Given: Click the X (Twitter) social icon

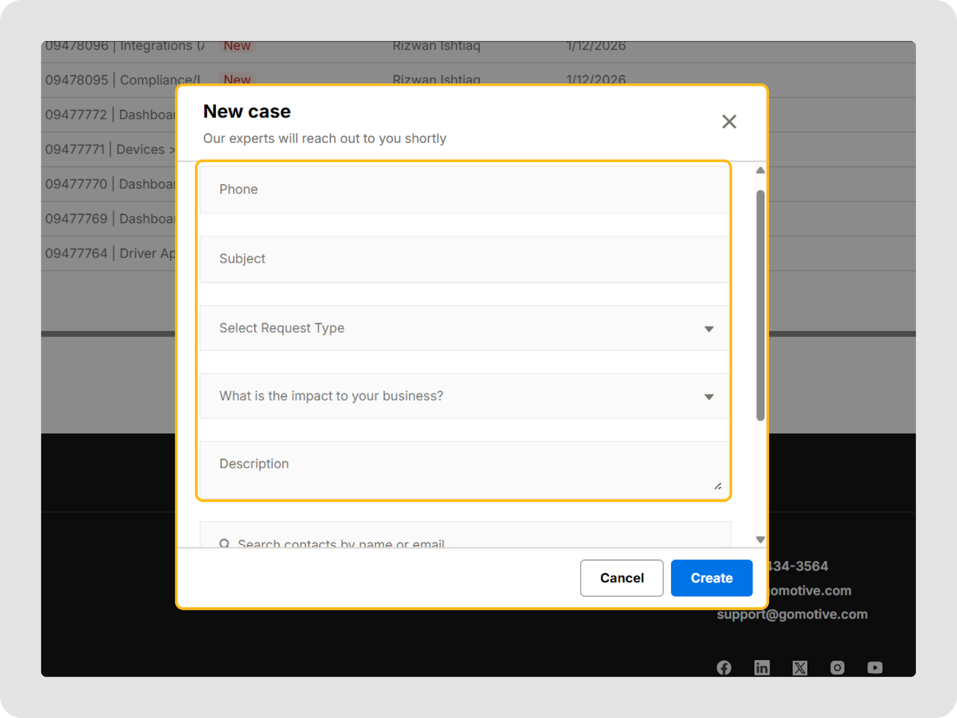Looking at the screenshot, I should pyautogui.click(x=800, y=668).
